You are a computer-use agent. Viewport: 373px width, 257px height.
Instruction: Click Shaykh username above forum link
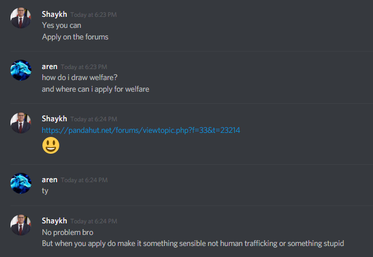tap(54, 119)
